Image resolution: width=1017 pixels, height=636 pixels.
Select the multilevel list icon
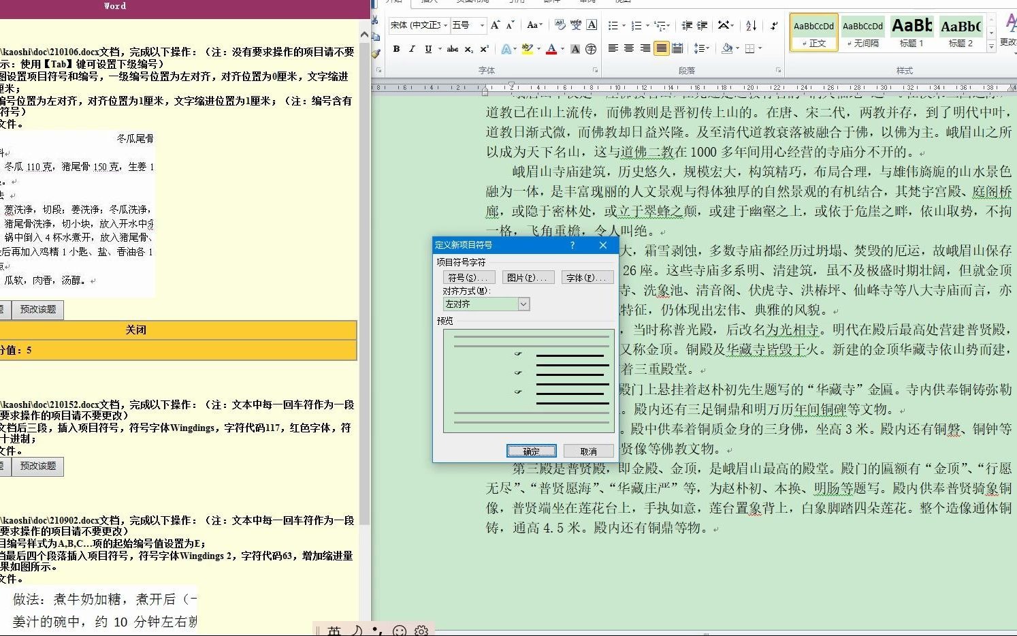(x=661, y=25)
